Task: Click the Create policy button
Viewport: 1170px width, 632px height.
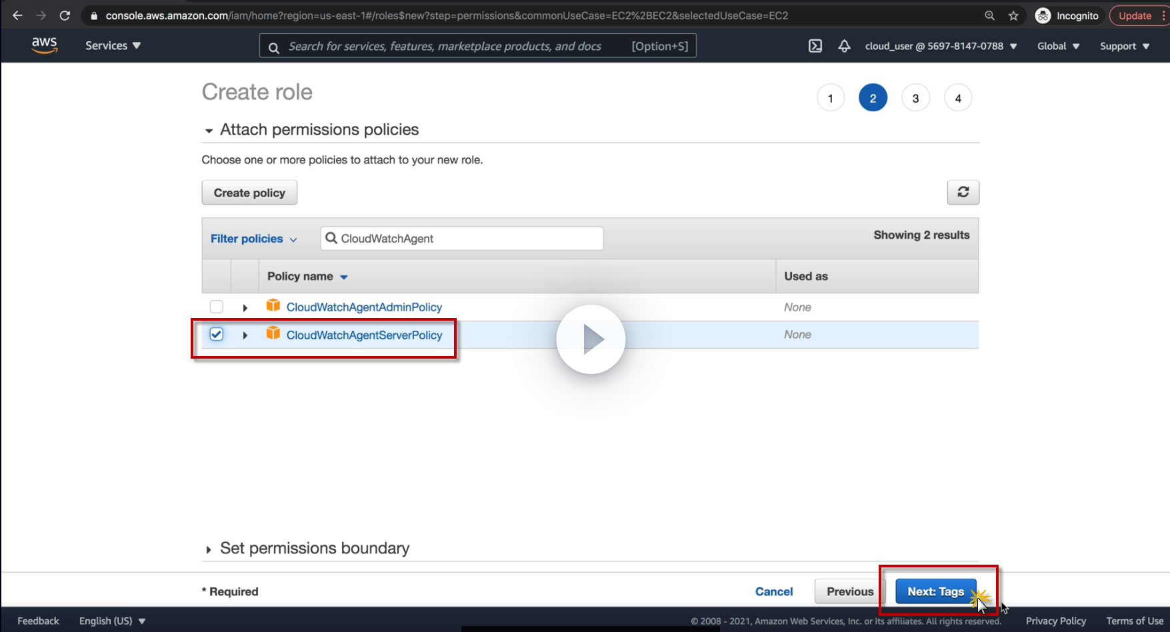Action: tap(249, 193)
